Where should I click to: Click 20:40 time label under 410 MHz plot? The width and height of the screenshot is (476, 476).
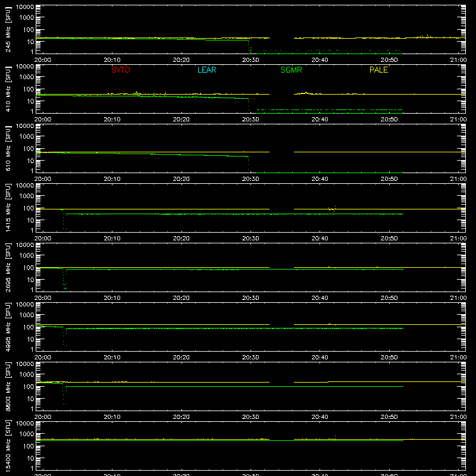pos(320,120)
